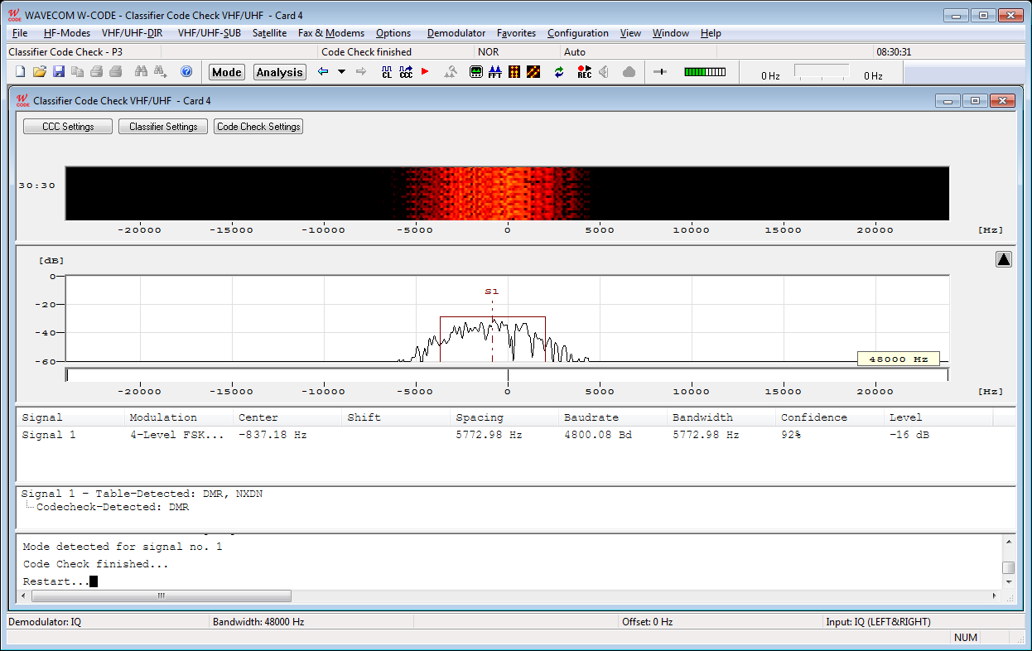
Task: Open the black dropdown arrow beside navigation arrows
Action: pyautogui.click(x=341, y=72)
